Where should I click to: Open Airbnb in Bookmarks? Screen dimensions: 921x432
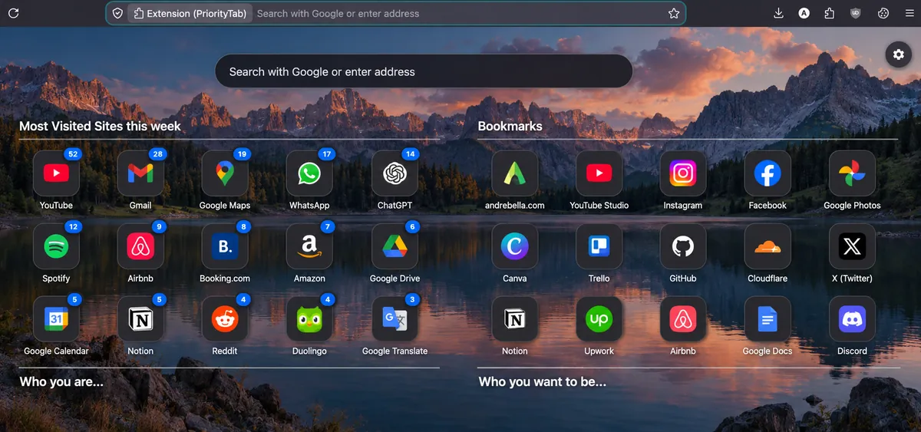[683, 319]
